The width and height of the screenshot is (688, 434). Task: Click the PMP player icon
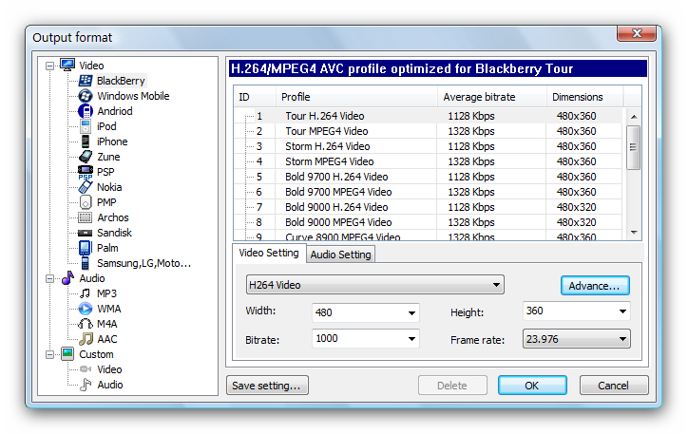(86, 202)
